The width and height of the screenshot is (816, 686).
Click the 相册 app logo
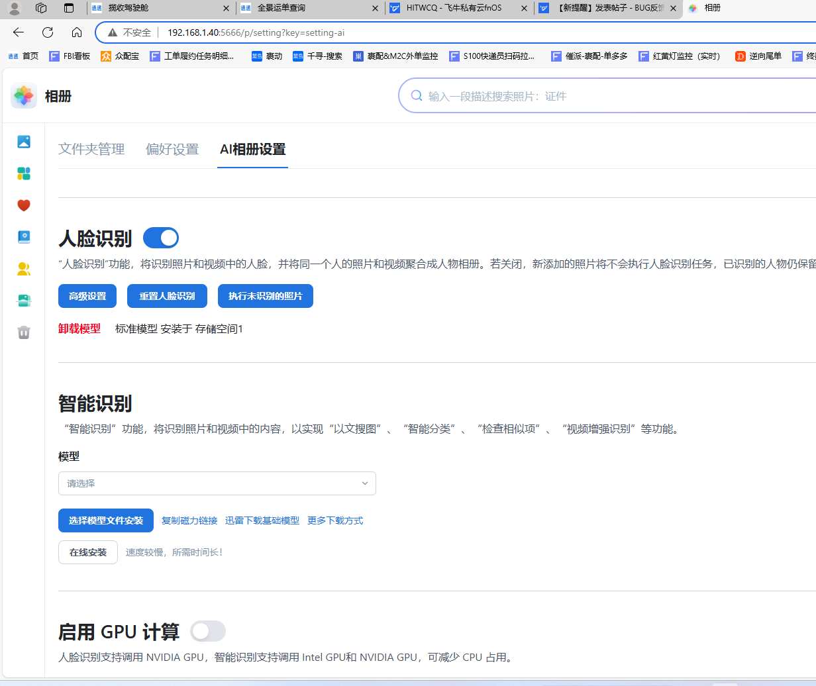pos(24,96)
